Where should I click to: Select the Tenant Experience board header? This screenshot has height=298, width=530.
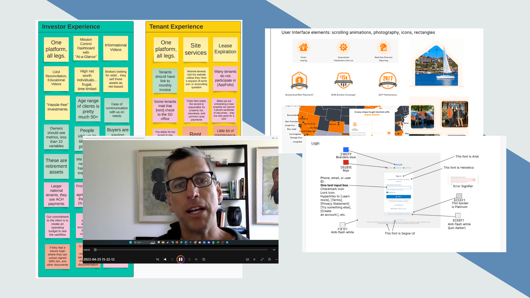pos(193,27)
